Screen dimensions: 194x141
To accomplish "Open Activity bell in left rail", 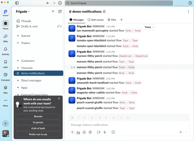I will (x=5, y=51).
